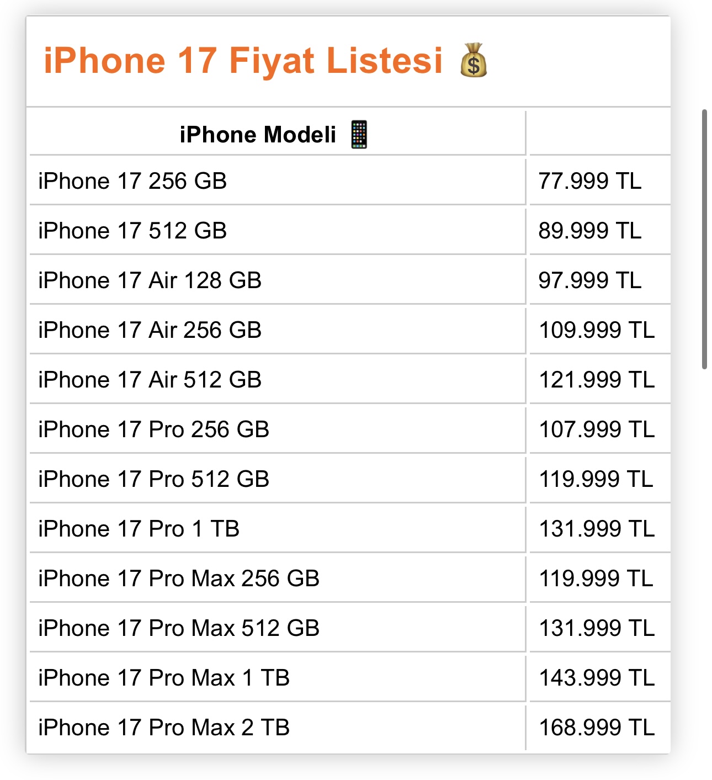The width and height of the screenshot is (712, 780).
Task: Choose the iPhone 17 Pro 1 TB model
Action: 139,529
